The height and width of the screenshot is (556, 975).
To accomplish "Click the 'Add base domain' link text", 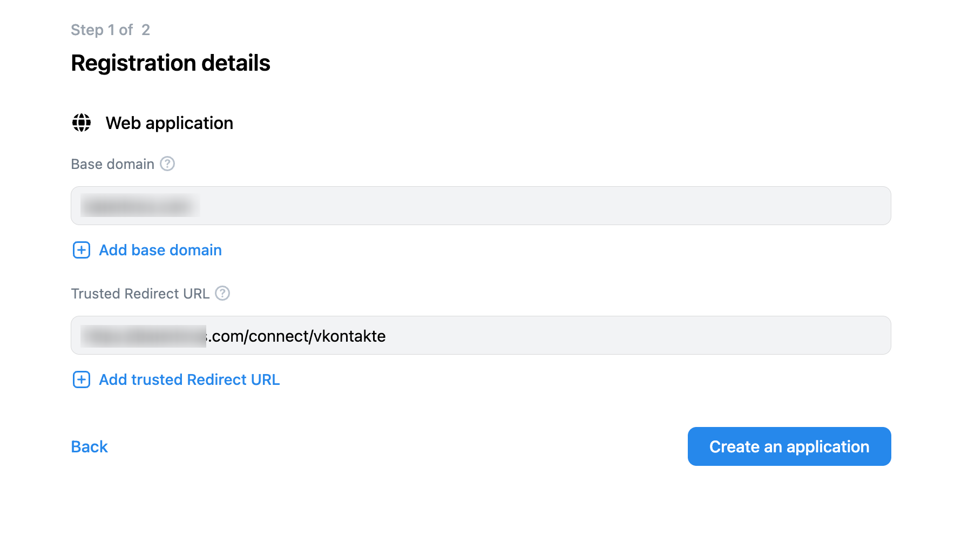I will tap(160, 250).
